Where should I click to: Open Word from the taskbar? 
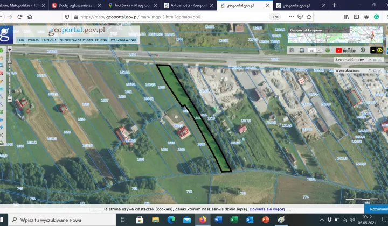pos(218,220)
